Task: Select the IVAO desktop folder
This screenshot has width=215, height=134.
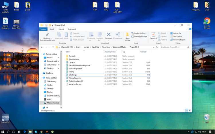Action: [x=106, y=6]
